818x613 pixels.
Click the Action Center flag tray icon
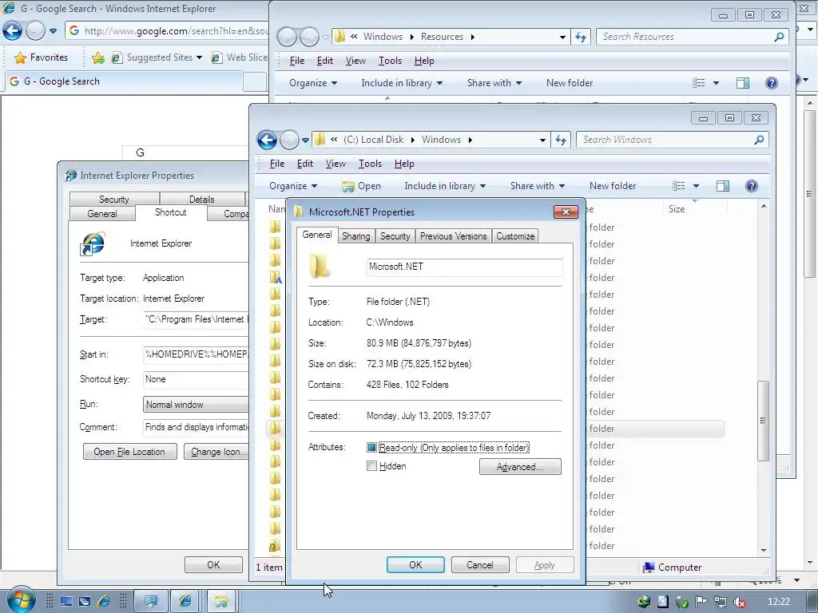[701, 602]
